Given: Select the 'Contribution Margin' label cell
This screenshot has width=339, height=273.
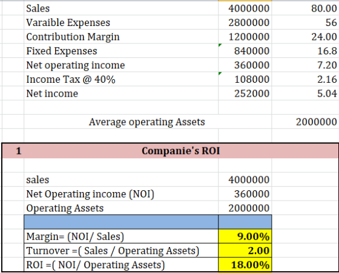Looking at the screenshot, I should (121, 36).
